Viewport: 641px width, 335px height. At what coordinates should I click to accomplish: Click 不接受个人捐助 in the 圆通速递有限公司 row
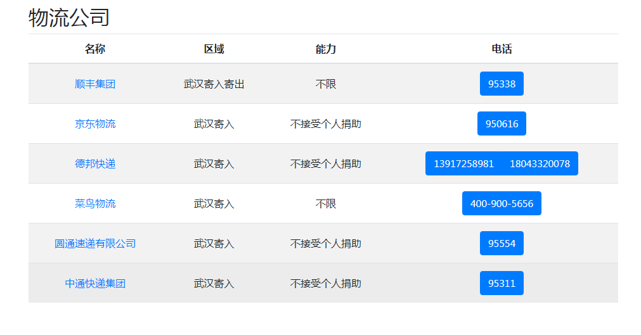[x=325, y=243]
